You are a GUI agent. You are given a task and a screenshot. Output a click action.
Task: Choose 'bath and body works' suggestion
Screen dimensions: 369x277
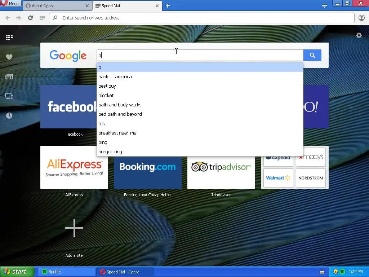[x=200, y=105]
